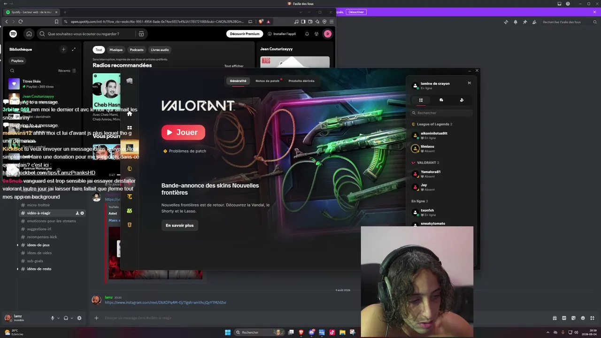This screenshot has height=338, width=601.
Task: Click Installer l'appli in Spotify
Action: coord(282,34)
